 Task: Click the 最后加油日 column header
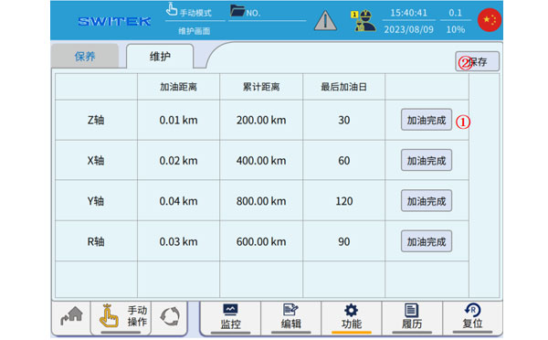tap(344, 87)
